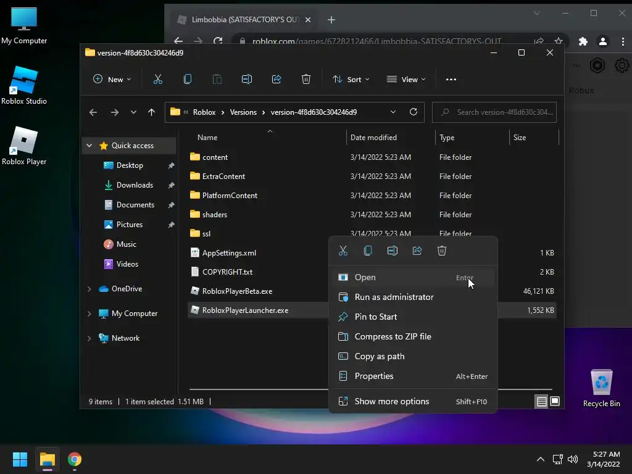Click Chrome profile avatar icon
The width and height of the screenshot is (632, 474).
pos(603,41)
